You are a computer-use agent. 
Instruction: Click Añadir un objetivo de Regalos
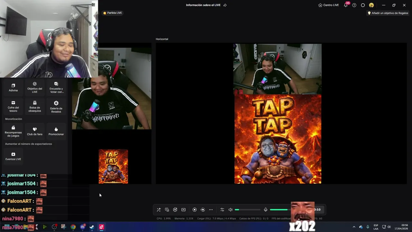388,13
